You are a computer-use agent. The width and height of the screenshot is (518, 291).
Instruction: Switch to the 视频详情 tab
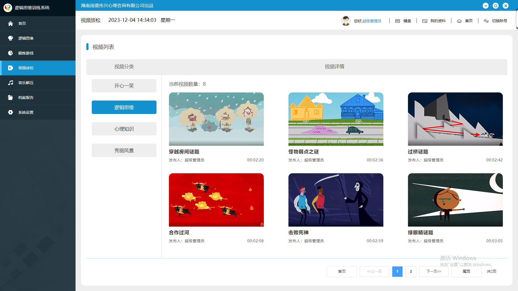[x=335, y=67]
